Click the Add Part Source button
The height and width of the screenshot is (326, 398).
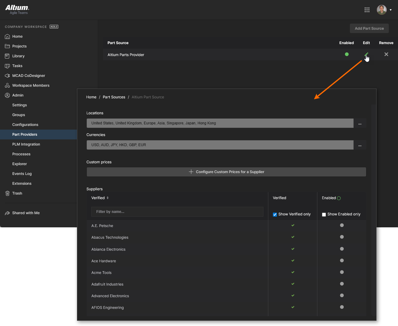click(369, 28)
